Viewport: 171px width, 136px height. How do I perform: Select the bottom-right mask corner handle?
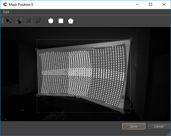123,113
